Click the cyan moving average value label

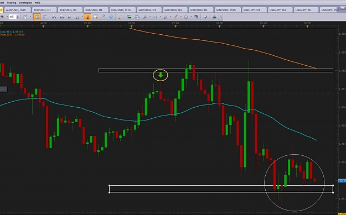click(x=12, y=32)
